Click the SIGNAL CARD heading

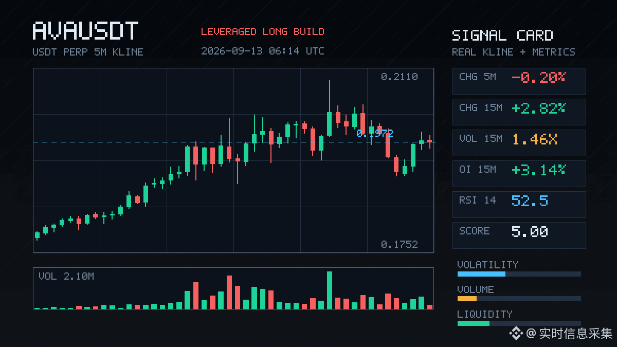click(x=502, y=35)
